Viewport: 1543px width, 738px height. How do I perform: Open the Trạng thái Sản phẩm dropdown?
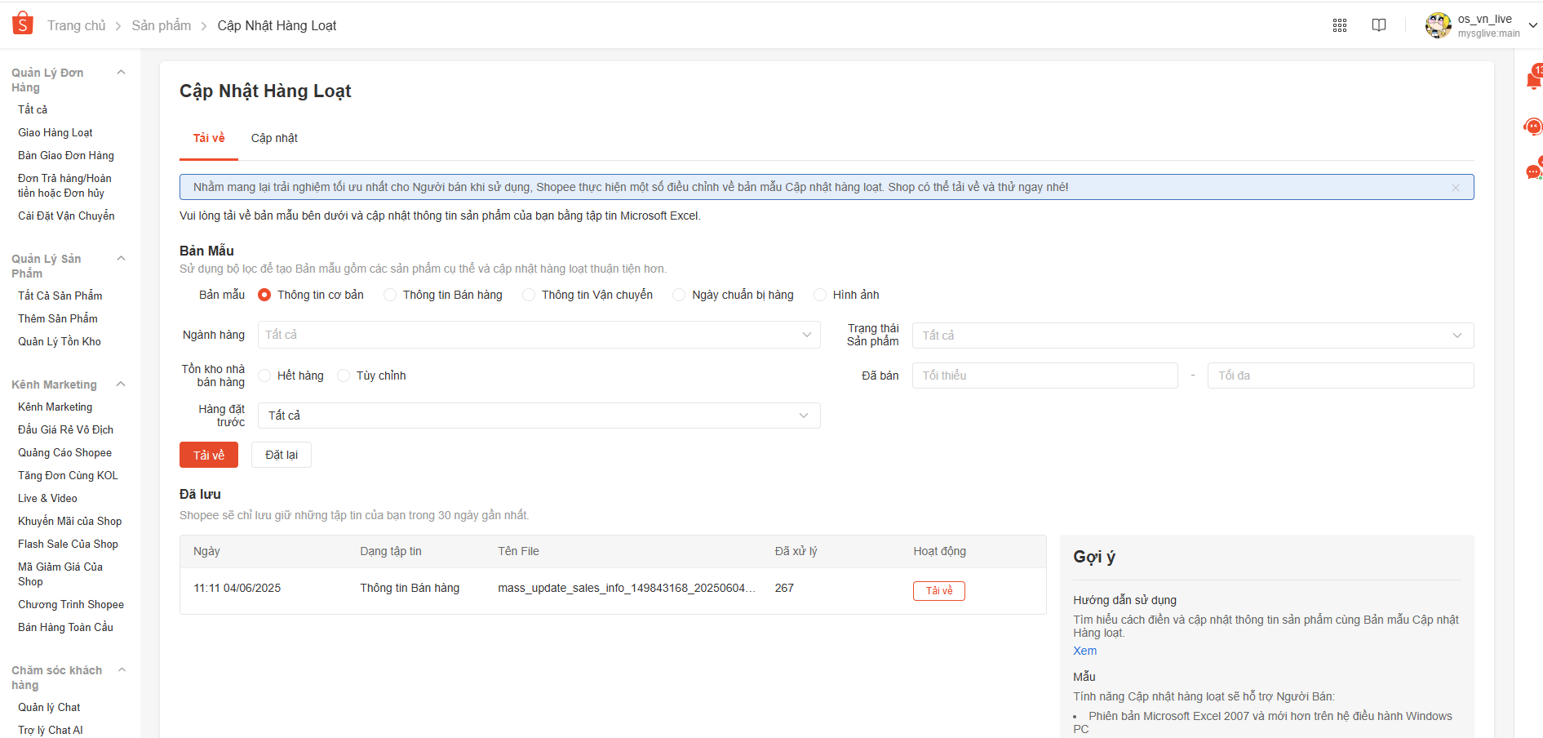point(1192,336)
